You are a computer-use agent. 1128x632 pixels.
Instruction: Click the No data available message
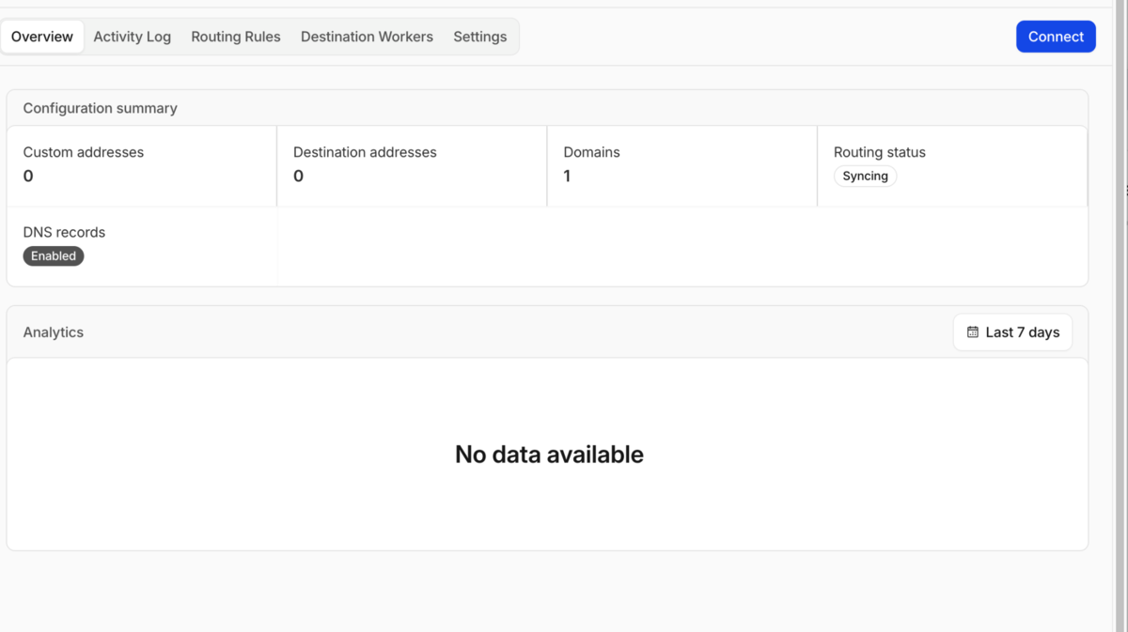(x=549, y=455)
